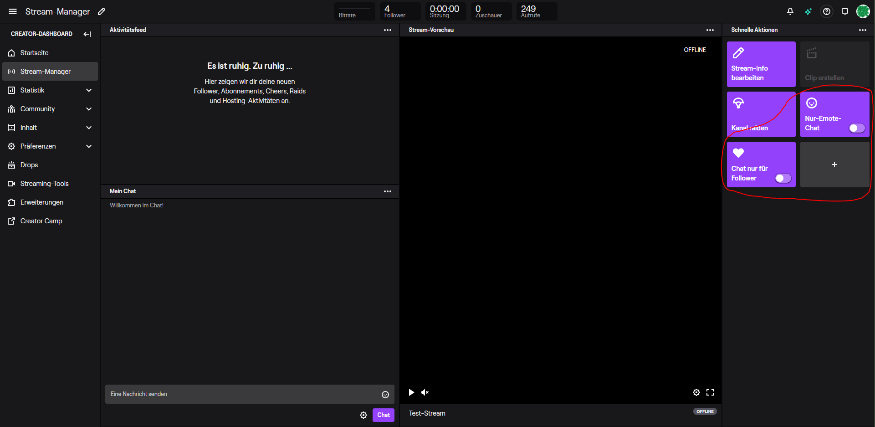Click the Willkommen im Chat! message
Image resolution: width=875 pixels, height=427 pixels.
[137, 206]
